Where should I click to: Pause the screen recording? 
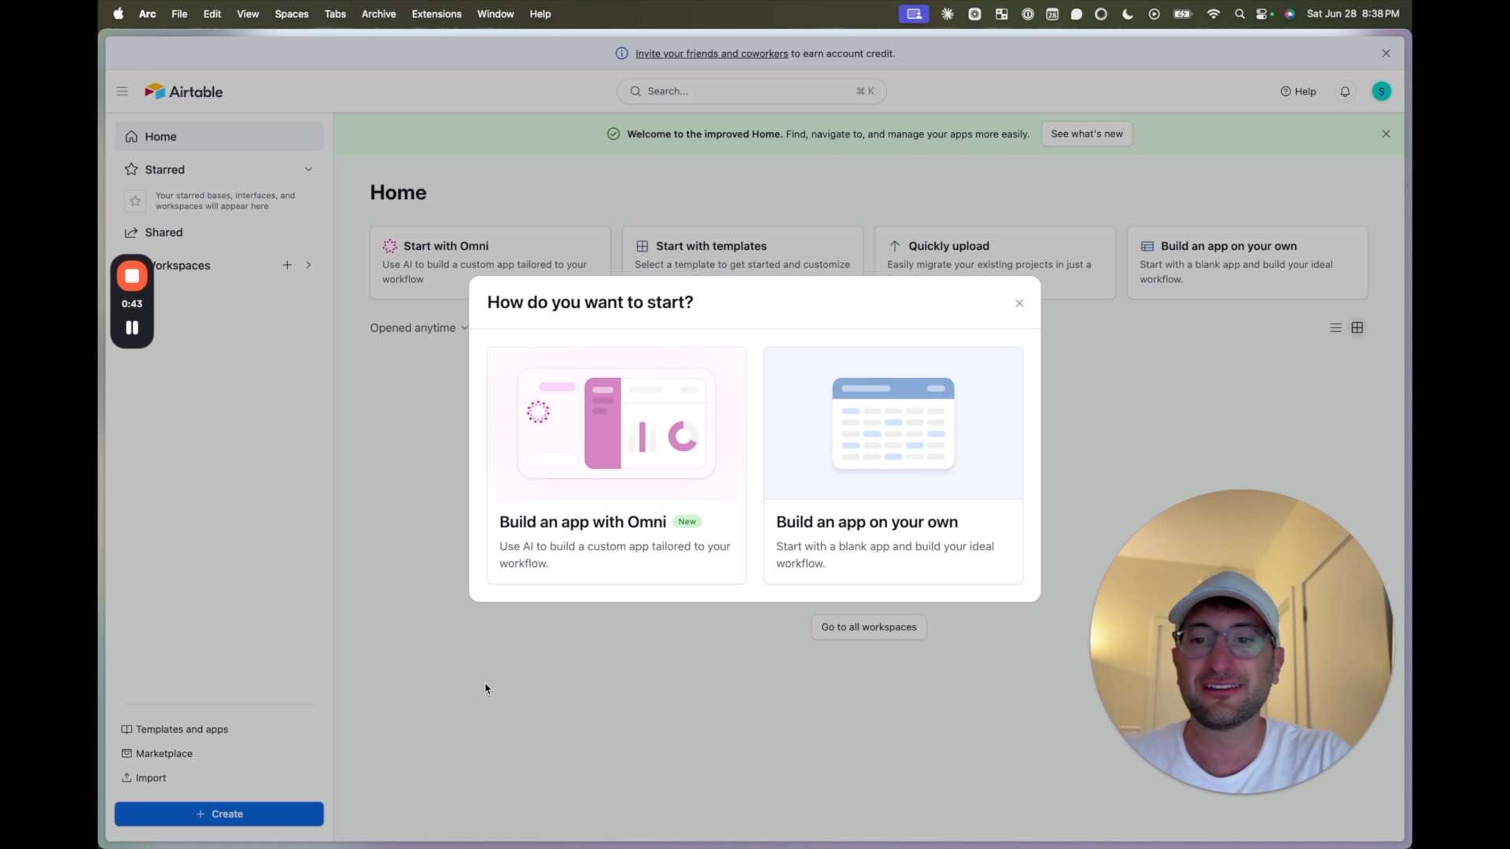point(132,328)
